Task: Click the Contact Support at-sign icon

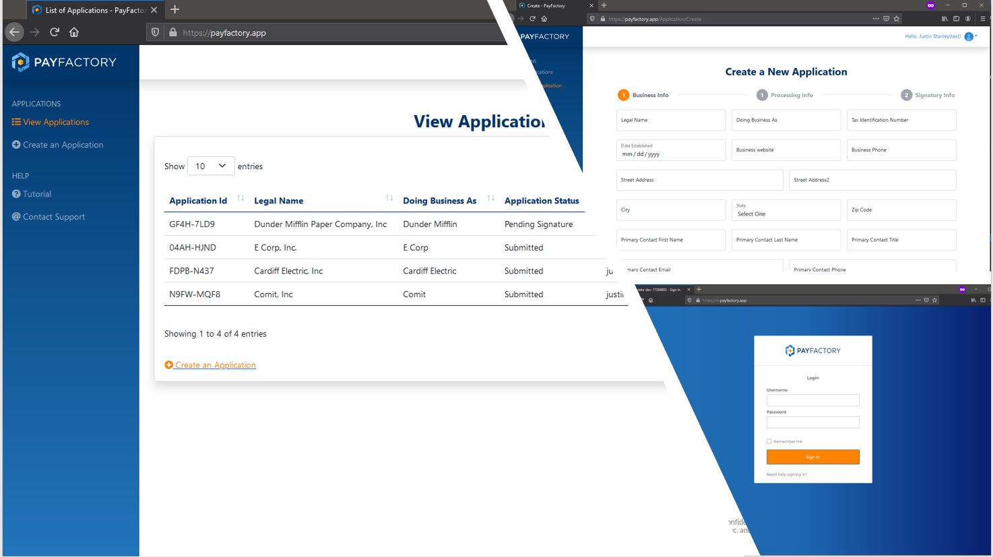Action: click(16, 217)
